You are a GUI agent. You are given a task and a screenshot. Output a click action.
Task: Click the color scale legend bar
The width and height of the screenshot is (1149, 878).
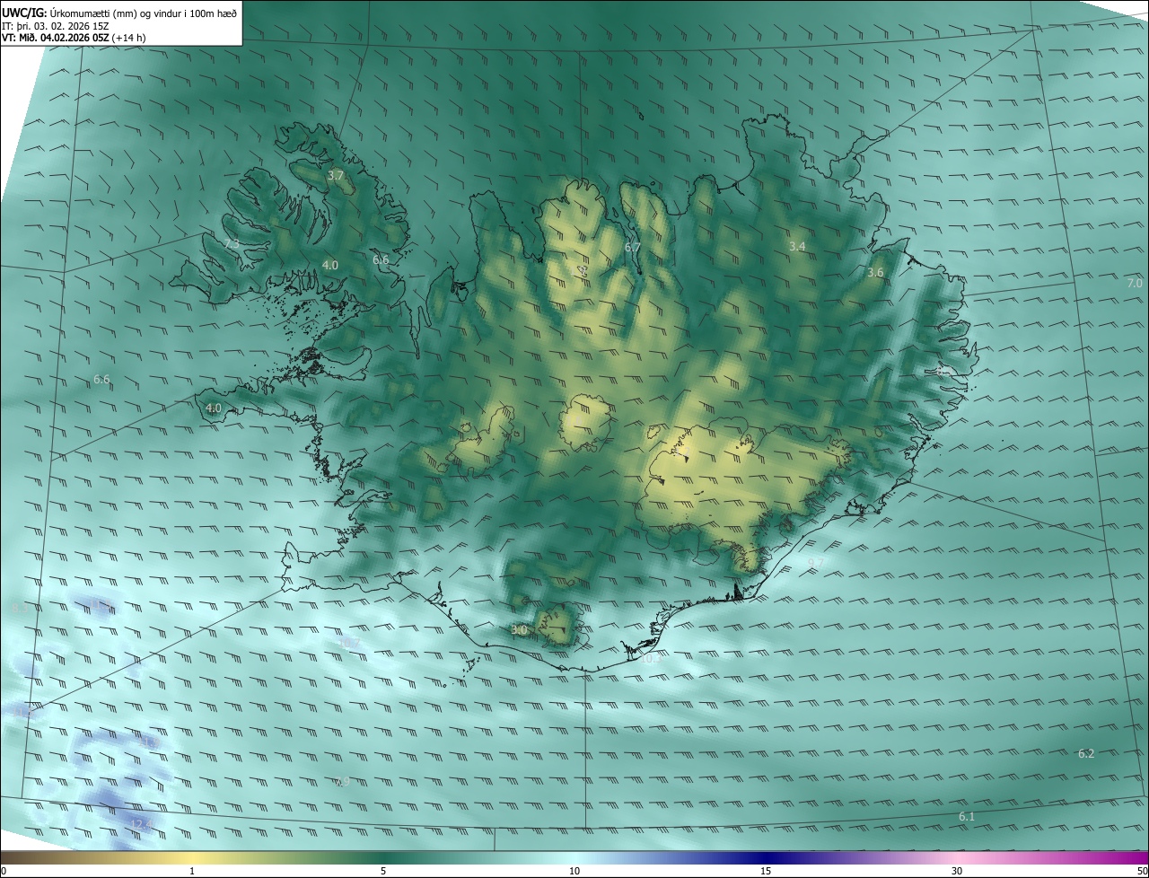pyautogui.click(x=574, y=858)
